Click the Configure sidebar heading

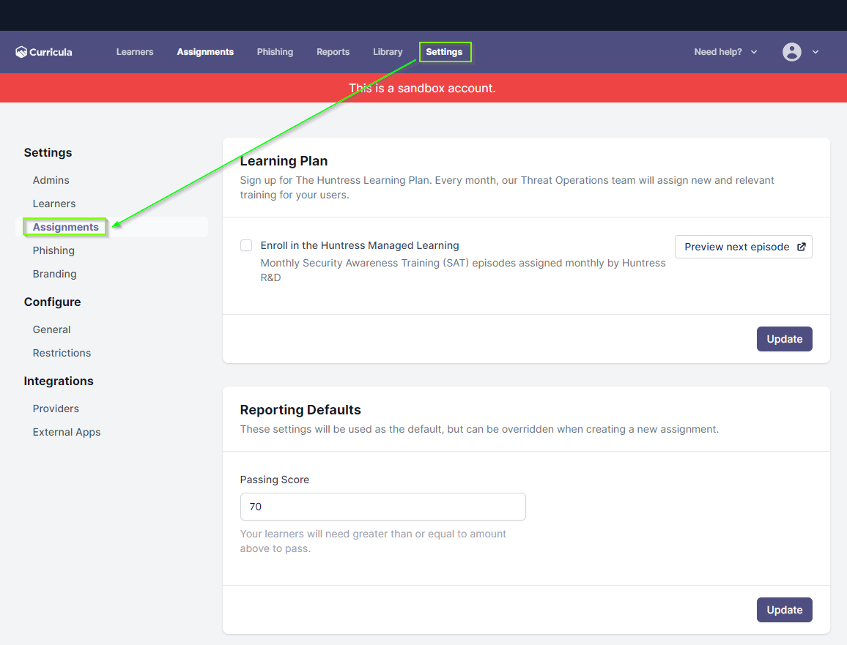click(53, 302)
